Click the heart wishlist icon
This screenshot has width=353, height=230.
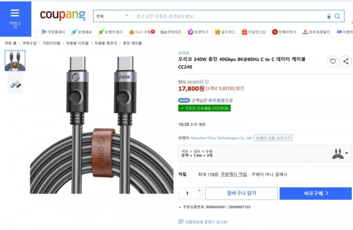[x=333, y=61]
